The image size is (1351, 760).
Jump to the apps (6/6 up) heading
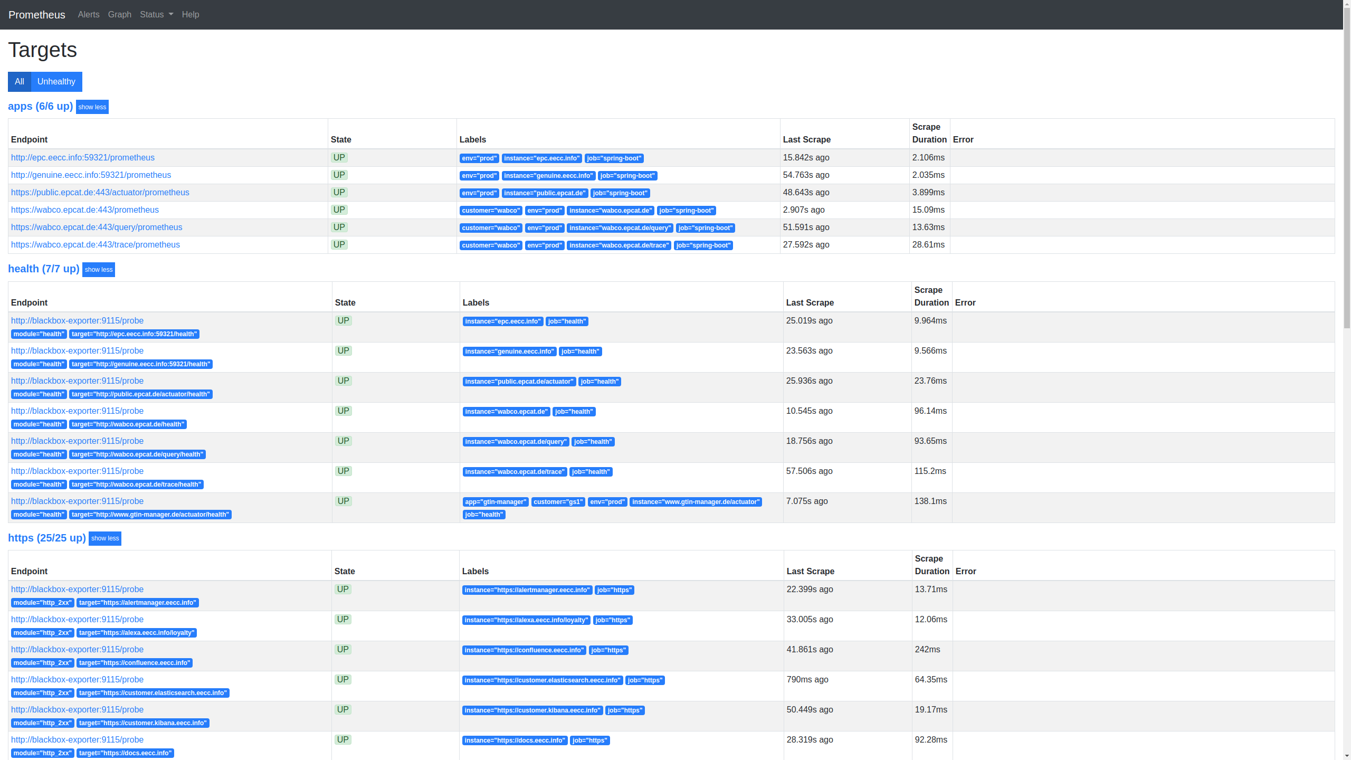(x=40, y=107)
